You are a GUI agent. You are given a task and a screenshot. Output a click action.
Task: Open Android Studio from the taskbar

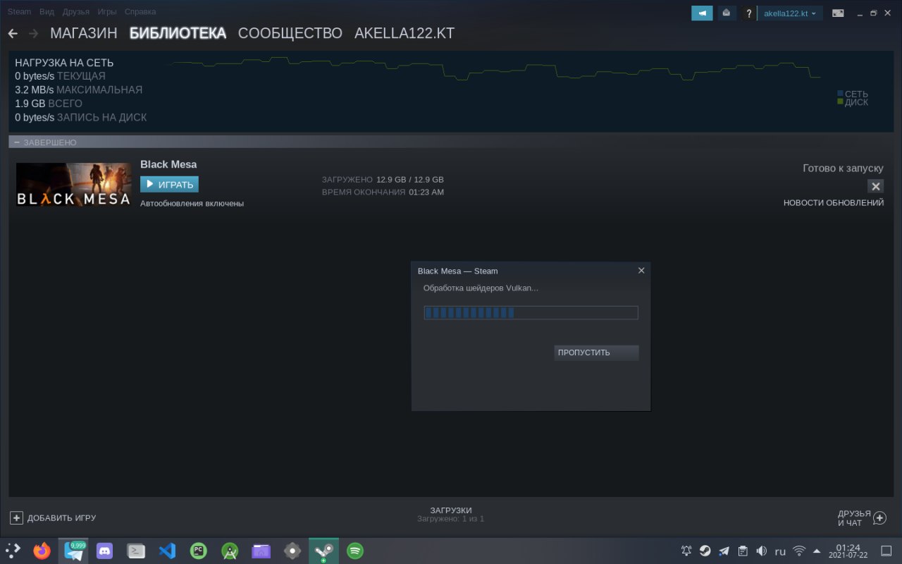[x=230, y=551]
